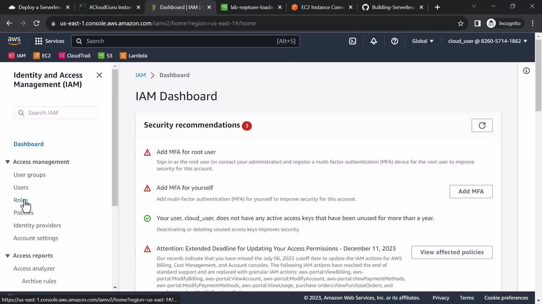Image resolution: width=542 pixels, height=304 pixels.
Task: Open CloudTrail favorites shortcut
Action: pos(75,56)
